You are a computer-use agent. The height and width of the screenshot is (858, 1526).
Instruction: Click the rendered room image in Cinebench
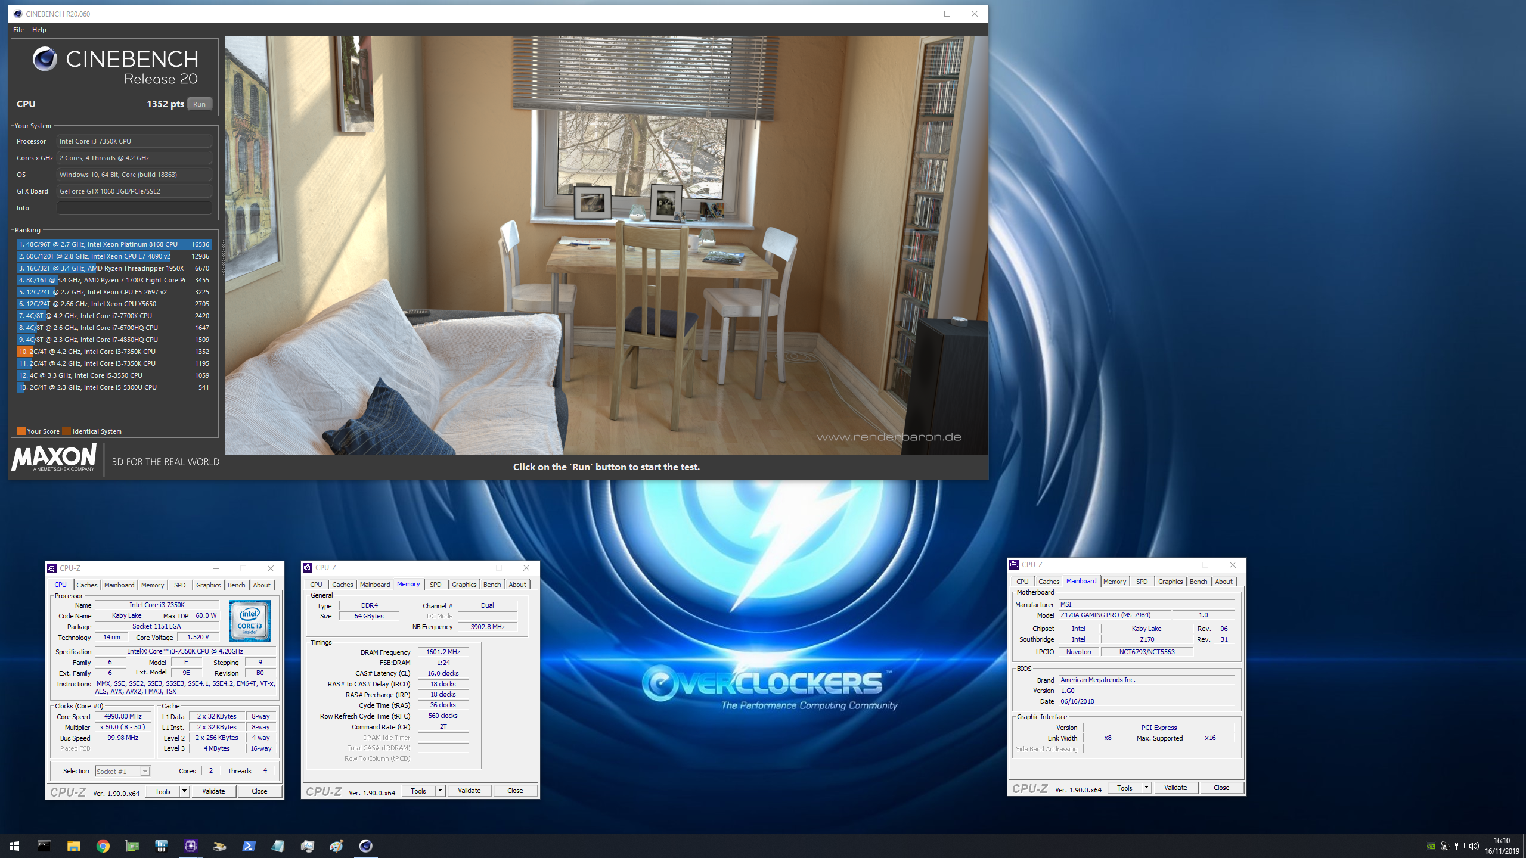tap(606, 245)
